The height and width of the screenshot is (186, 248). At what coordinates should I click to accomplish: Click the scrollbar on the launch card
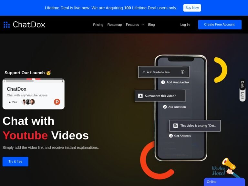19,81
